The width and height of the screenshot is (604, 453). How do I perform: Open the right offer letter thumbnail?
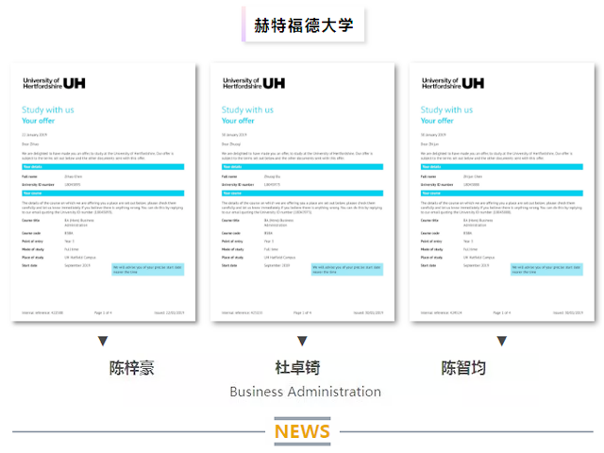click(x=503, y=193)
